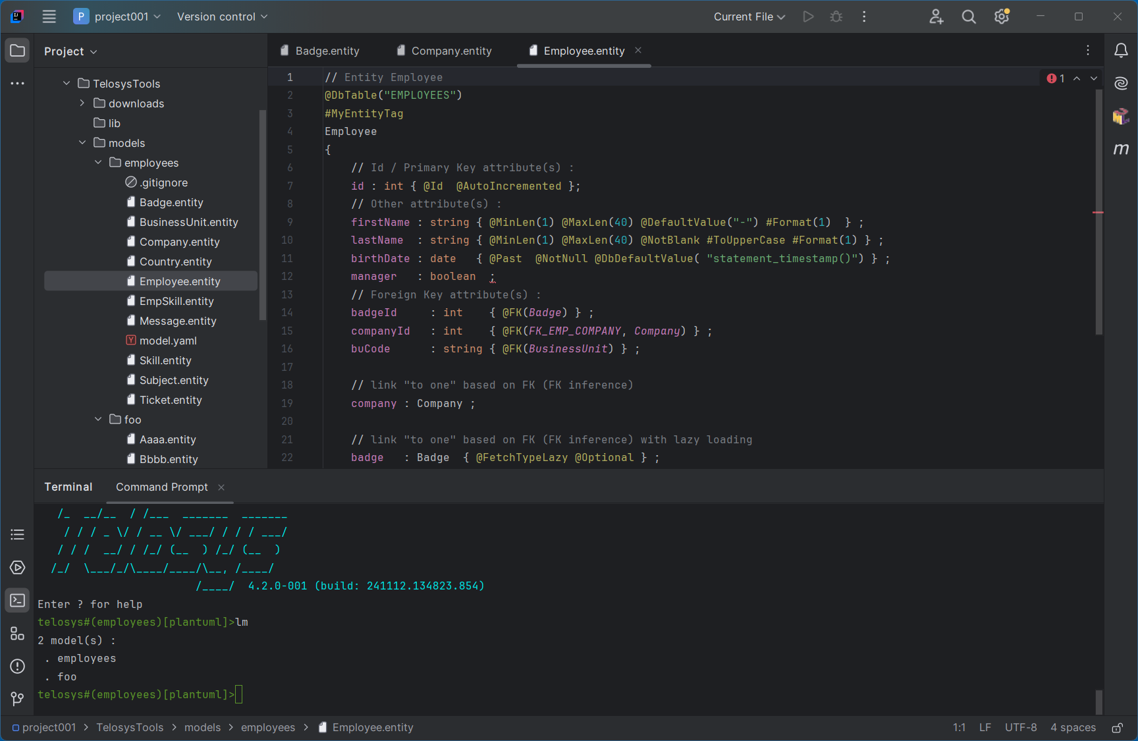Open the Code With Me icon
The height and width of the screenshot is (741, 1138).
[936, 17]
